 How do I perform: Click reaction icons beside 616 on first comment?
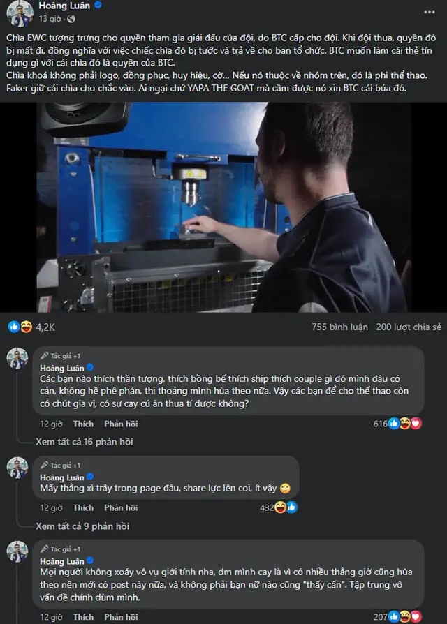click(405, 424)
